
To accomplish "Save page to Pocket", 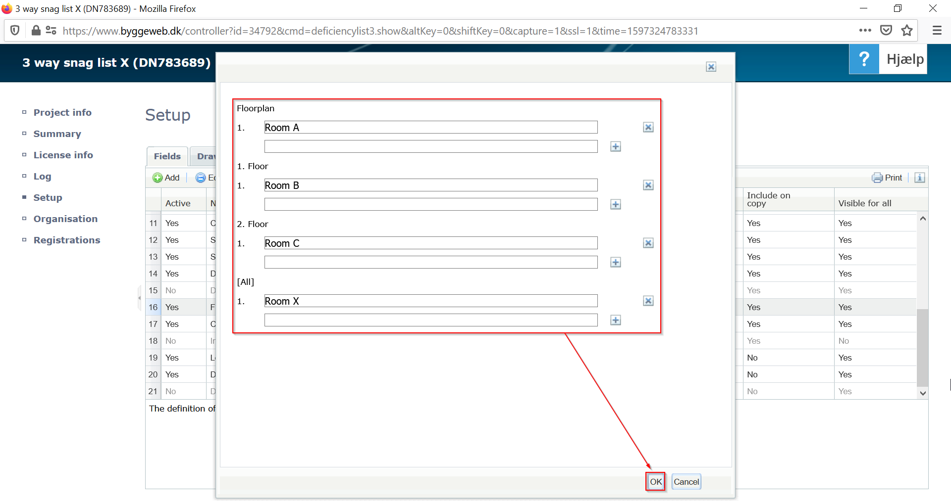I will (x=886, y=31).
